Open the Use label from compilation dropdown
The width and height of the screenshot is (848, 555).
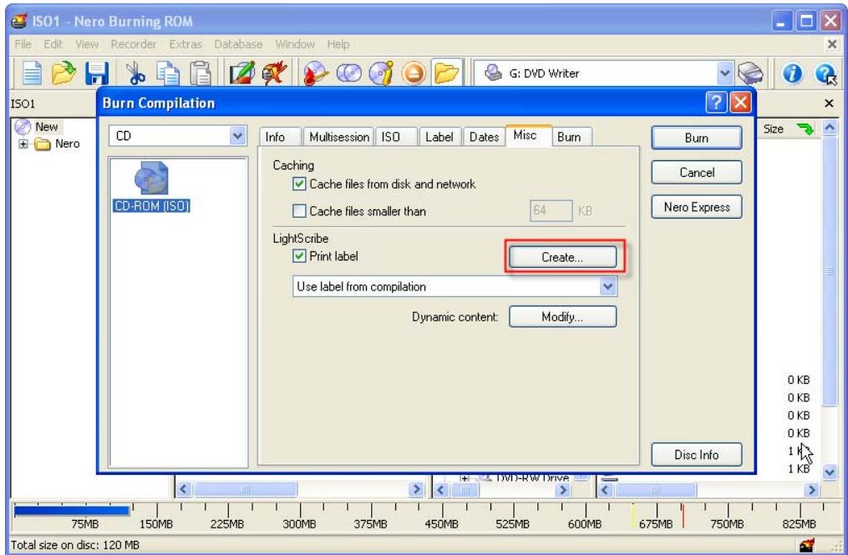pyautogui.click(x=608, y=286)
